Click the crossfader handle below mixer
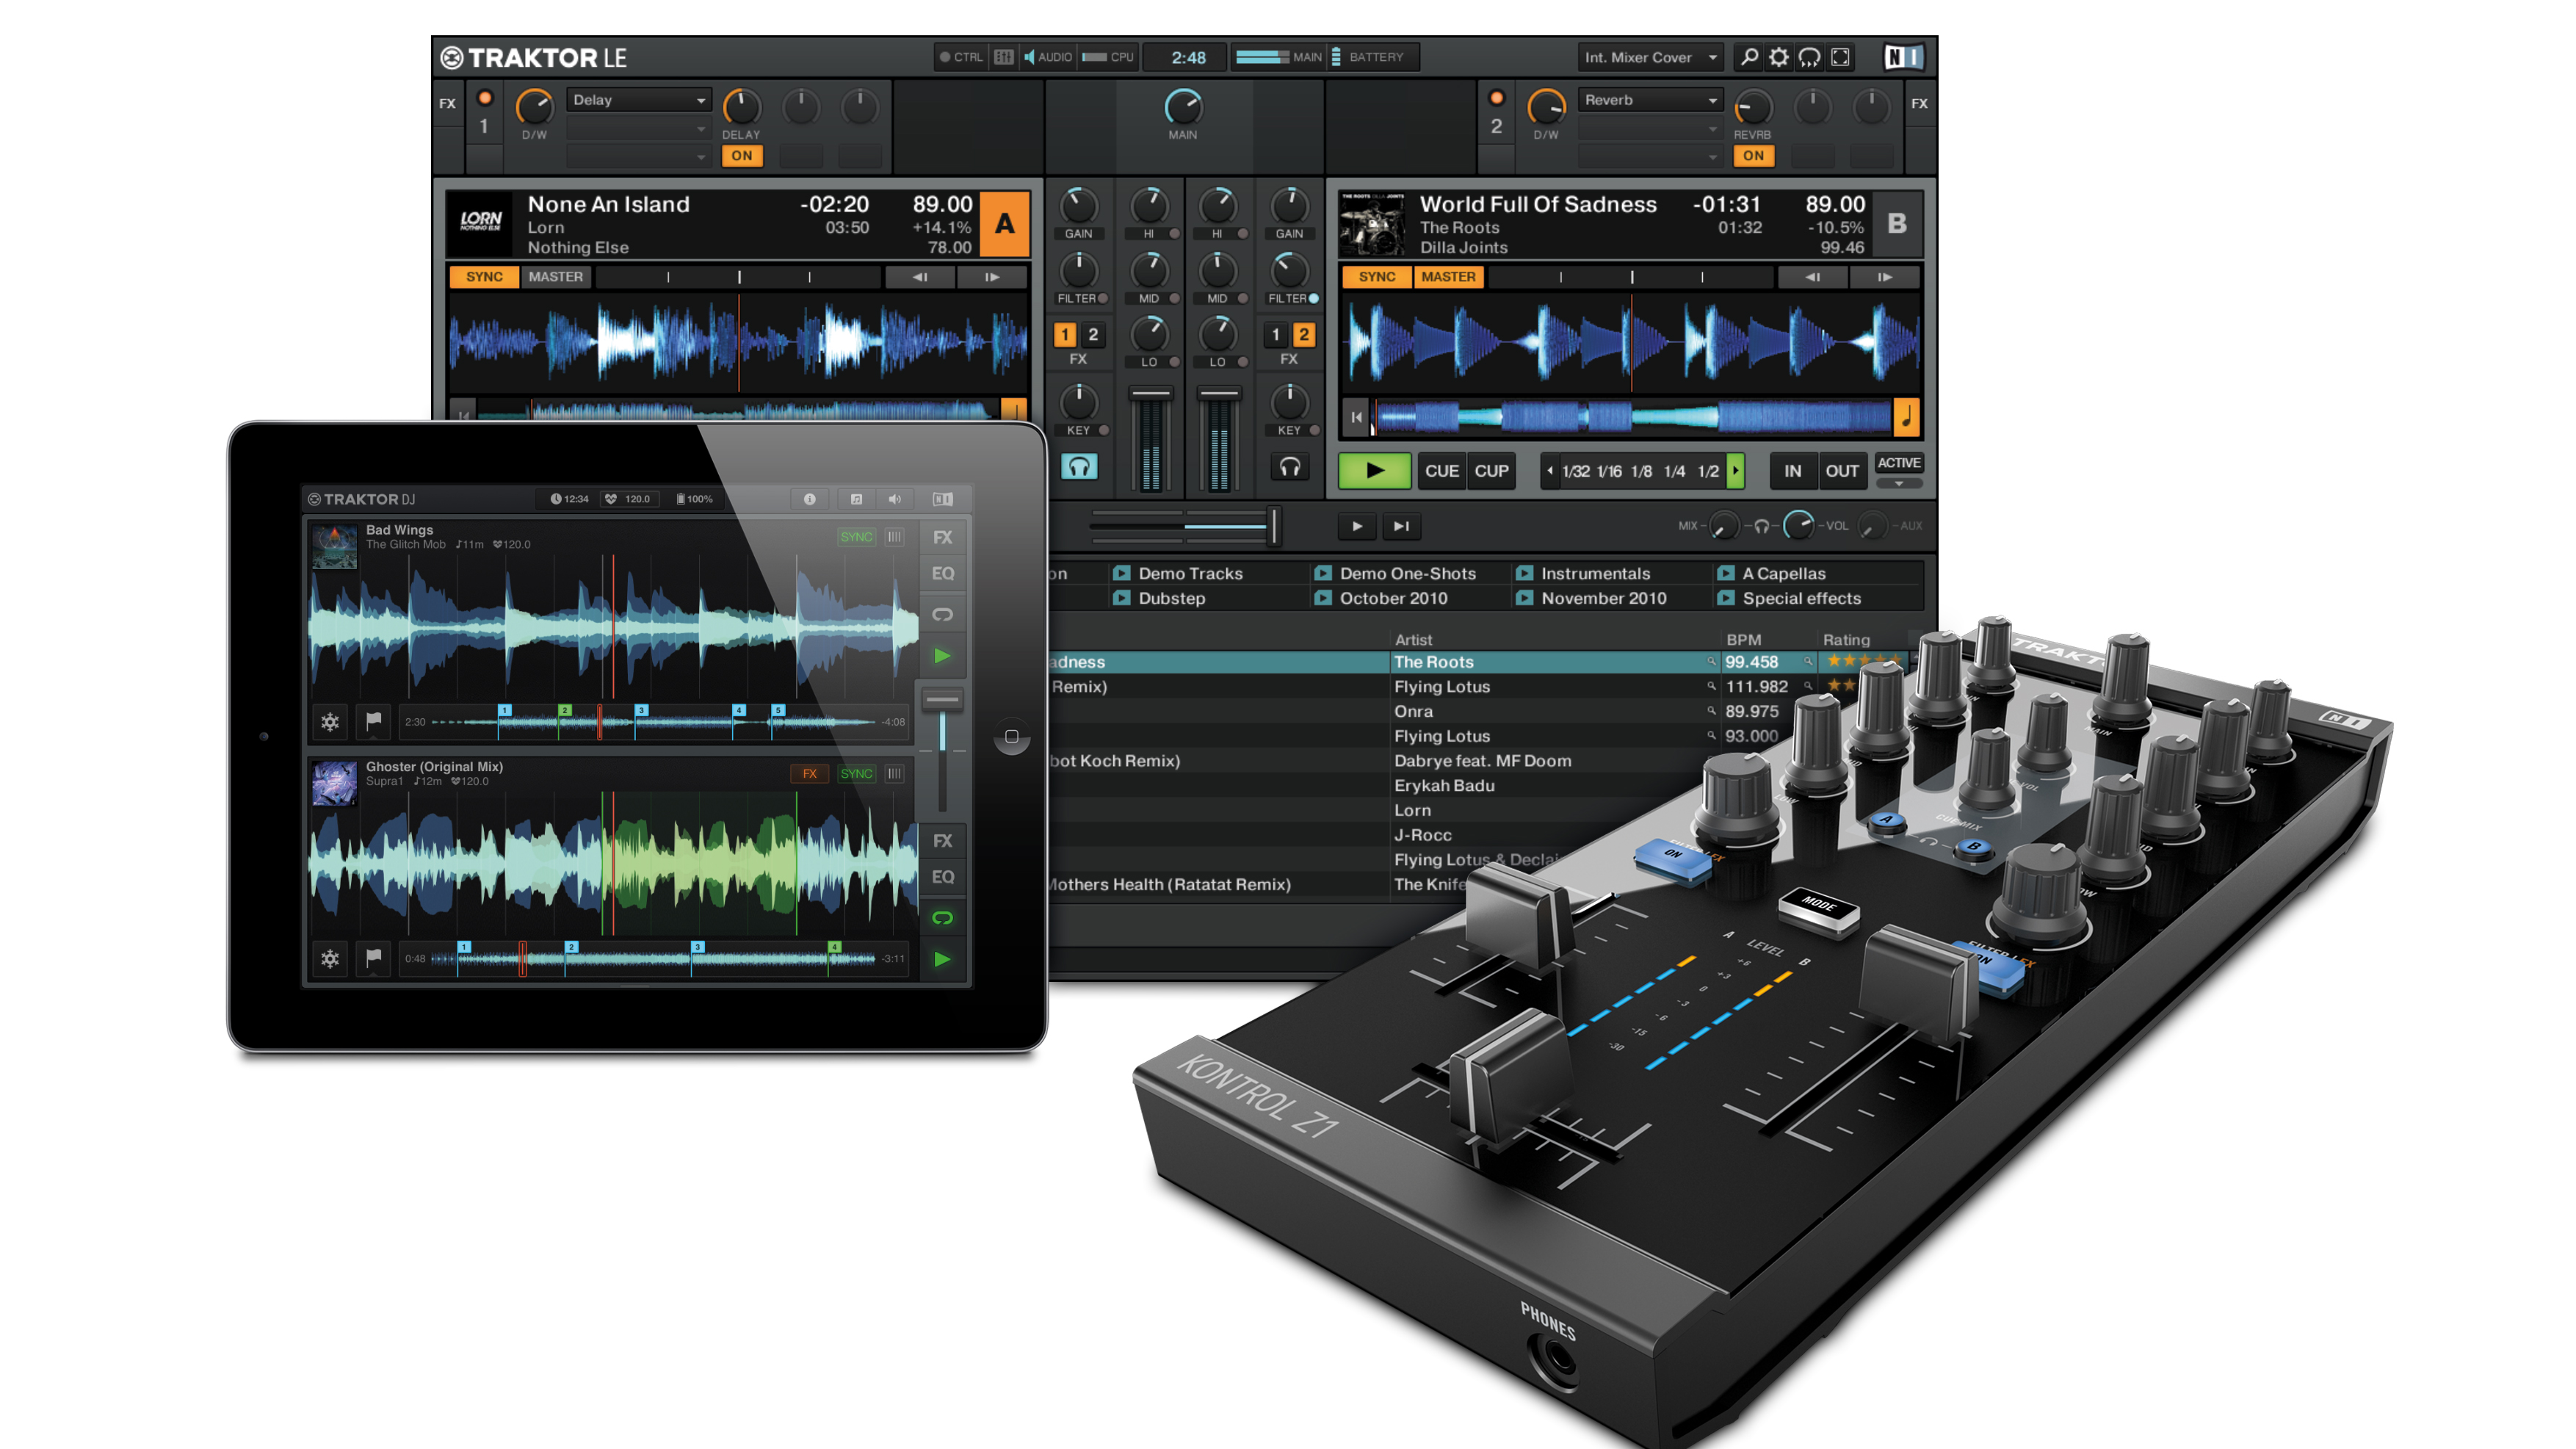Screen dimensions: 2576x1449 tap(1273, 526)
